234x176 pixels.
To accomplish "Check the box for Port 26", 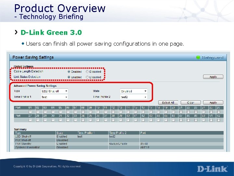I will pyautogui.click(x=218, y=112).
